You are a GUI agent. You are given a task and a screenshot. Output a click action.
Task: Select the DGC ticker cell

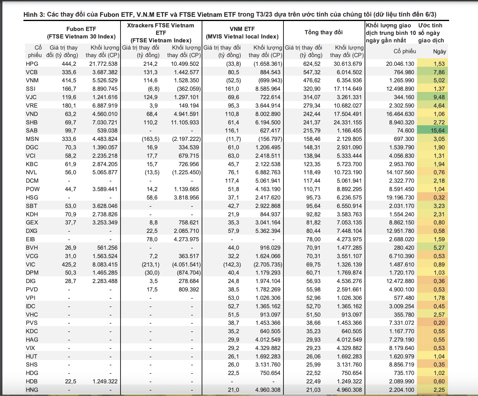(32, 147)
